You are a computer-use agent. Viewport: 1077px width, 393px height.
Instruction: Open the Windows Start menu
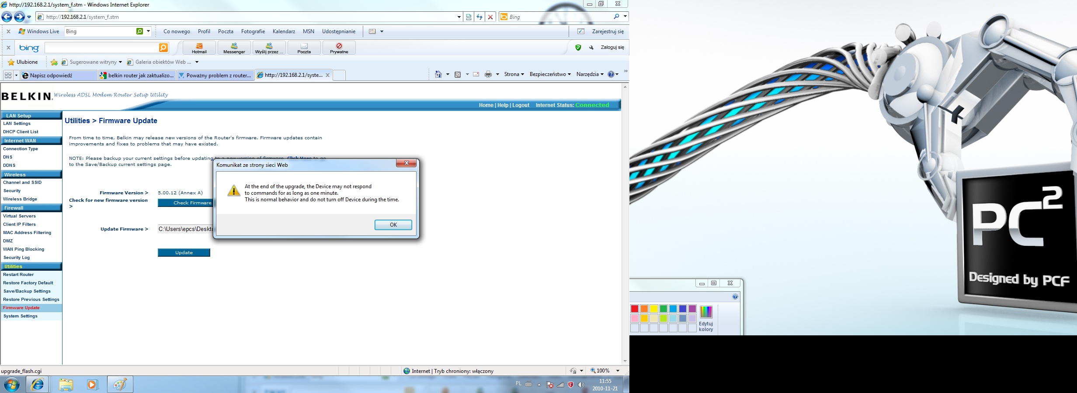11,384
